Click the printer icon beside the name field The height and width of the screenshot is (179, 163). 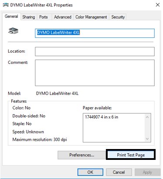tap(13, 30)
